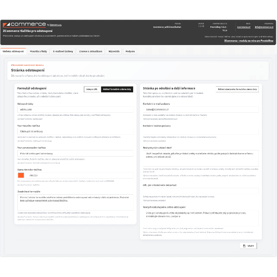This screenshot has width=277, height=277.
Task: Edit Text pokynů k vrácení zboží textarea
Action: coord(201,158)
